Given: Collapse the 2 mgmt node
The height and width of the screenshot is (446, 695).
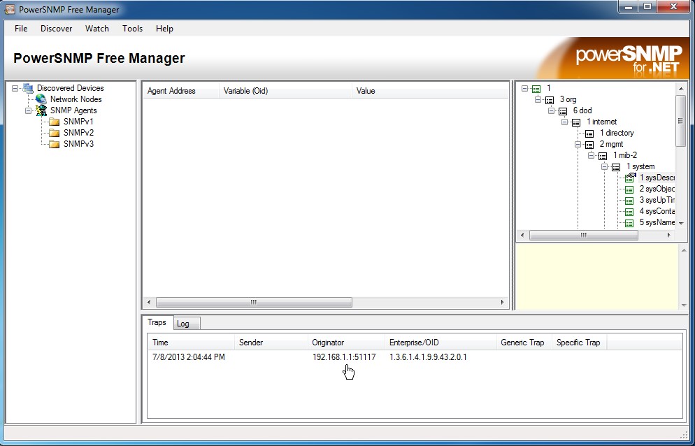Looking at the screenshot, I should (x=578, y=144).
